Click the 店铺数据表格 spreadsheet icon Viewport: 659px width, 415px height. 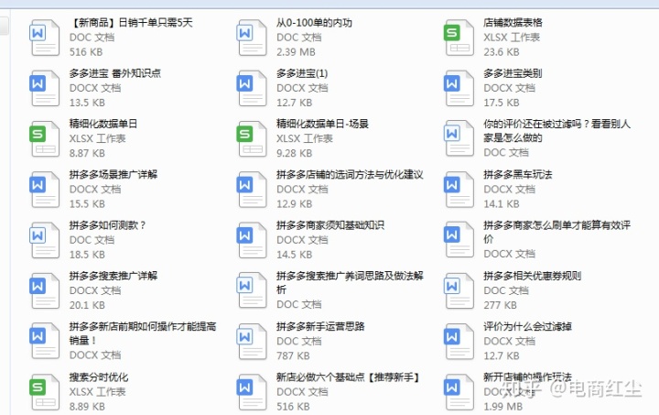coord(459,38)
